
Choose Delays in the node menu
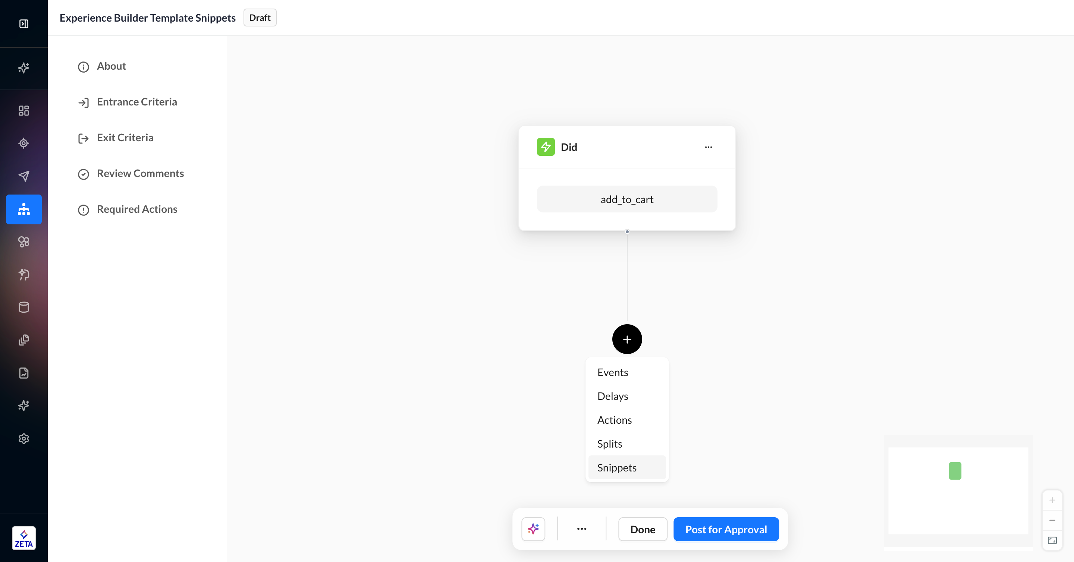click(x=612, y=396)
